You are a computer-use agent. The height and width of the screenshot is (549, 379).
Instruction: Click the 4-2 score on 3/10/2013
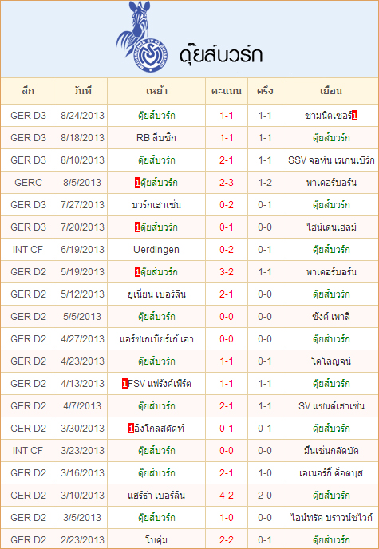click(x=227, y=496)
